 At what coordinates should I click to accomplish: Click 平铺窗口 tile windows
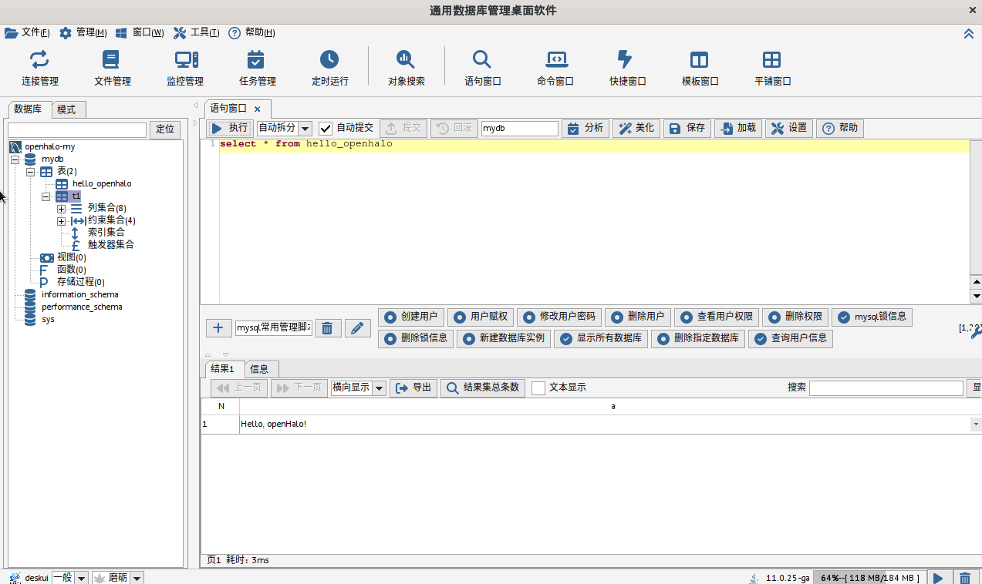pos(772,68)
